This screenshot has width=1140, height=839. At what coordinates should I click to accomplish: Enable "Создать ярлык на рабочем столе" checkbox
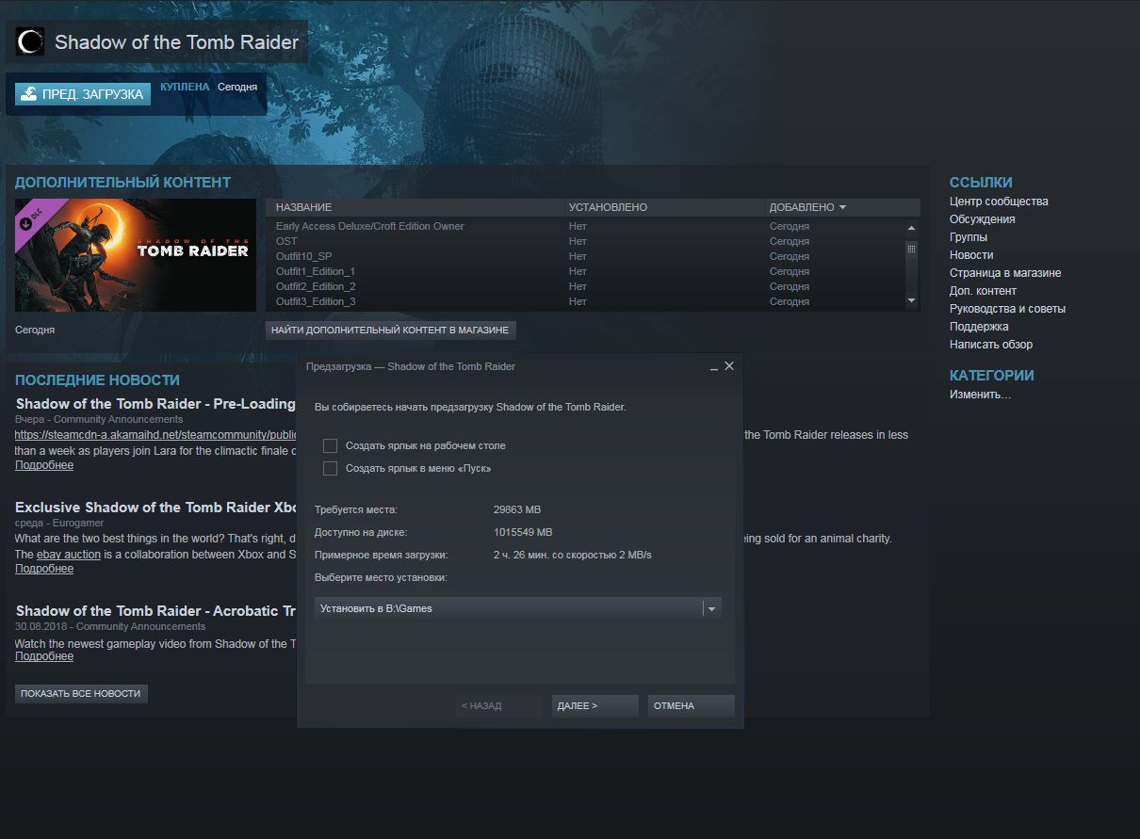point(330,445)
